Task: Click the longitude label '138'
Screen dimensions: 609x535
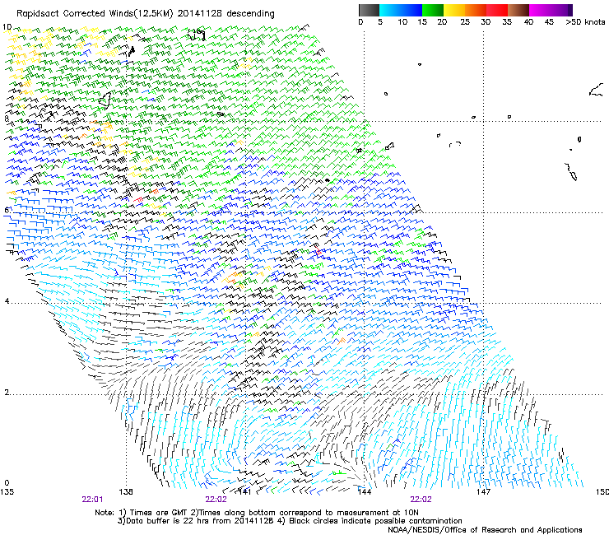Action: (126, 492)
